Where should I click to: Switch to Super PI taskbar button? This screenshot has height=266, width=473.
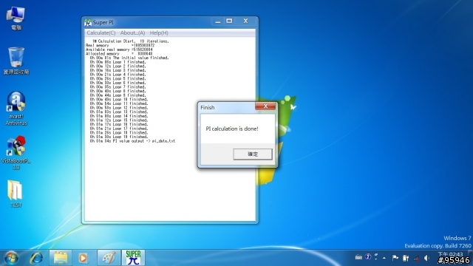coord(133,258)
